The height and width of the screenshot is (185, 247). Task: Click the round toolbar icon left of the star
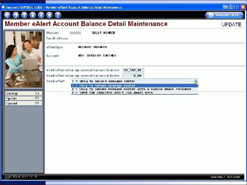pos(41,15)
